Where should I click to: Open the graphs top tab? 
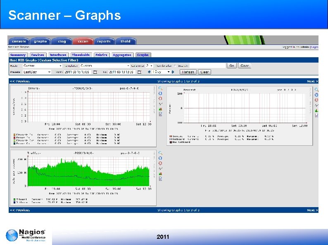coord(40,41)
